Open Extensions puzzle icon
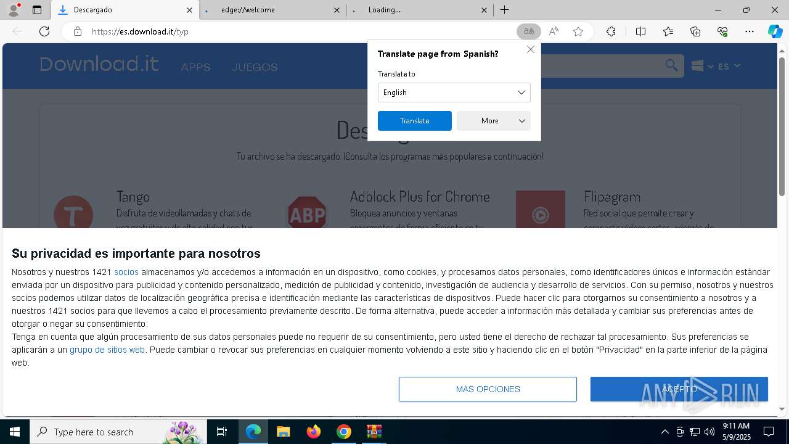 [x=611, y=31]
